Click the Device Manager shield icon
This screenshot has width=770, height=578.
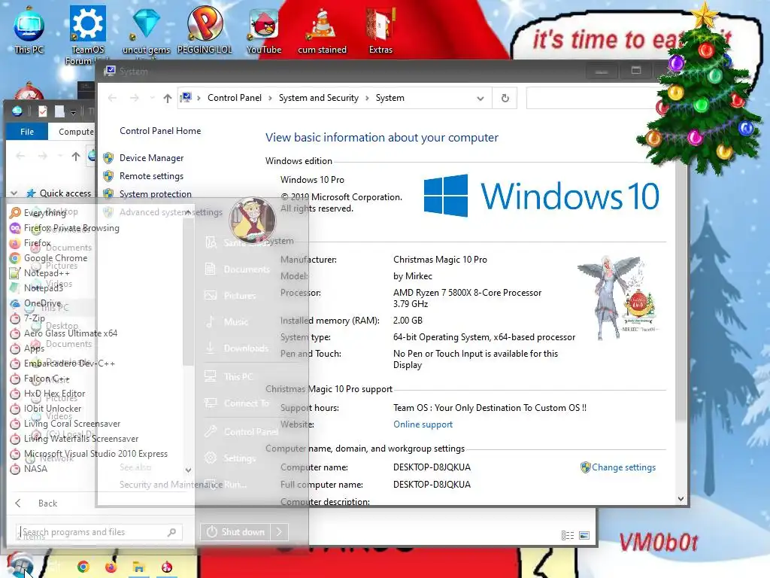coord(108,158)
